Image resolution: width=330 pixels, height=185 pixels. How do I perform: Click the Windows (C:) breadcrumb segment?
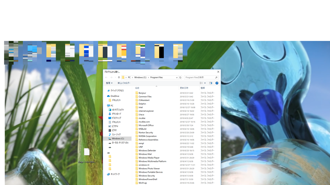[140, 77]
